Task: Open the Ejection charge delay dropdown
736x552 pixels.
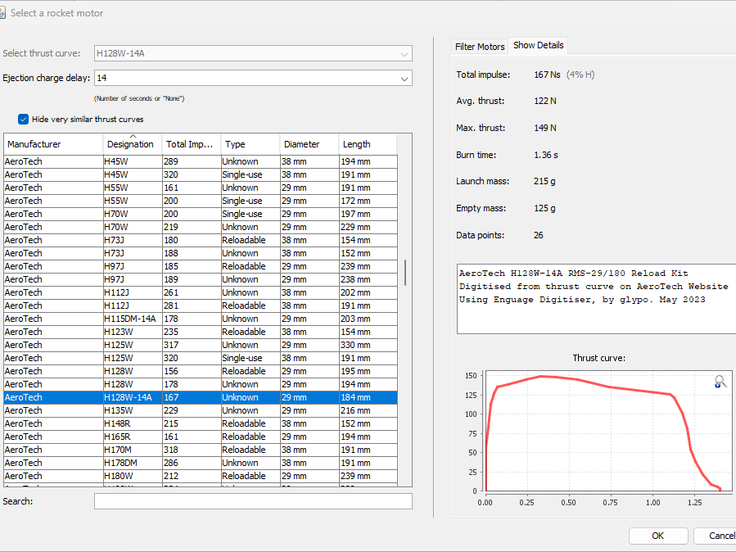Action: (x=404, y=79)
